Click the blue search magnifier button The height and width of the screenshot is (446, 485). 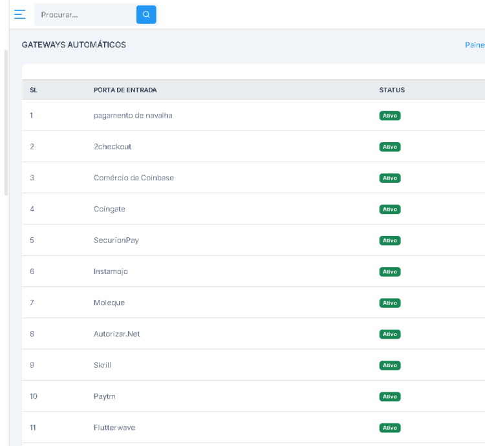[x=146, y=14]
